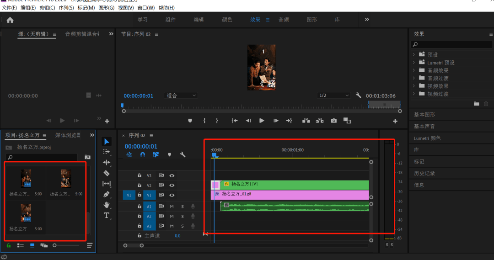The image size is (494, 260).
Task: Open timeline display settings wrench
Action: click(183, 155)
